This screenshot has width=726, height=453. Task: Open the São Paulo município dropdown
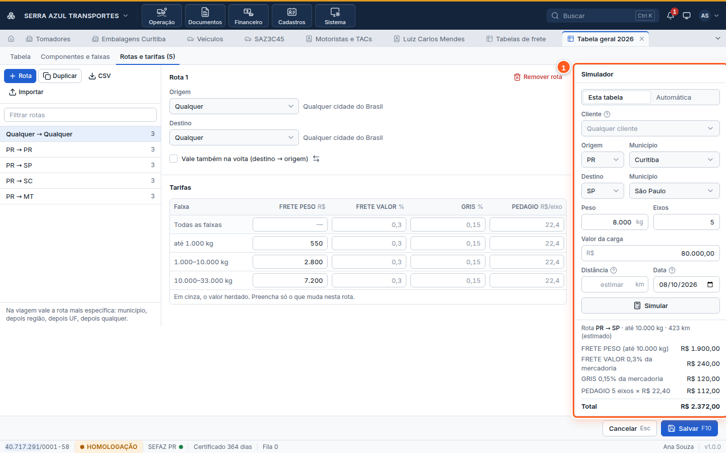(675, 191)
